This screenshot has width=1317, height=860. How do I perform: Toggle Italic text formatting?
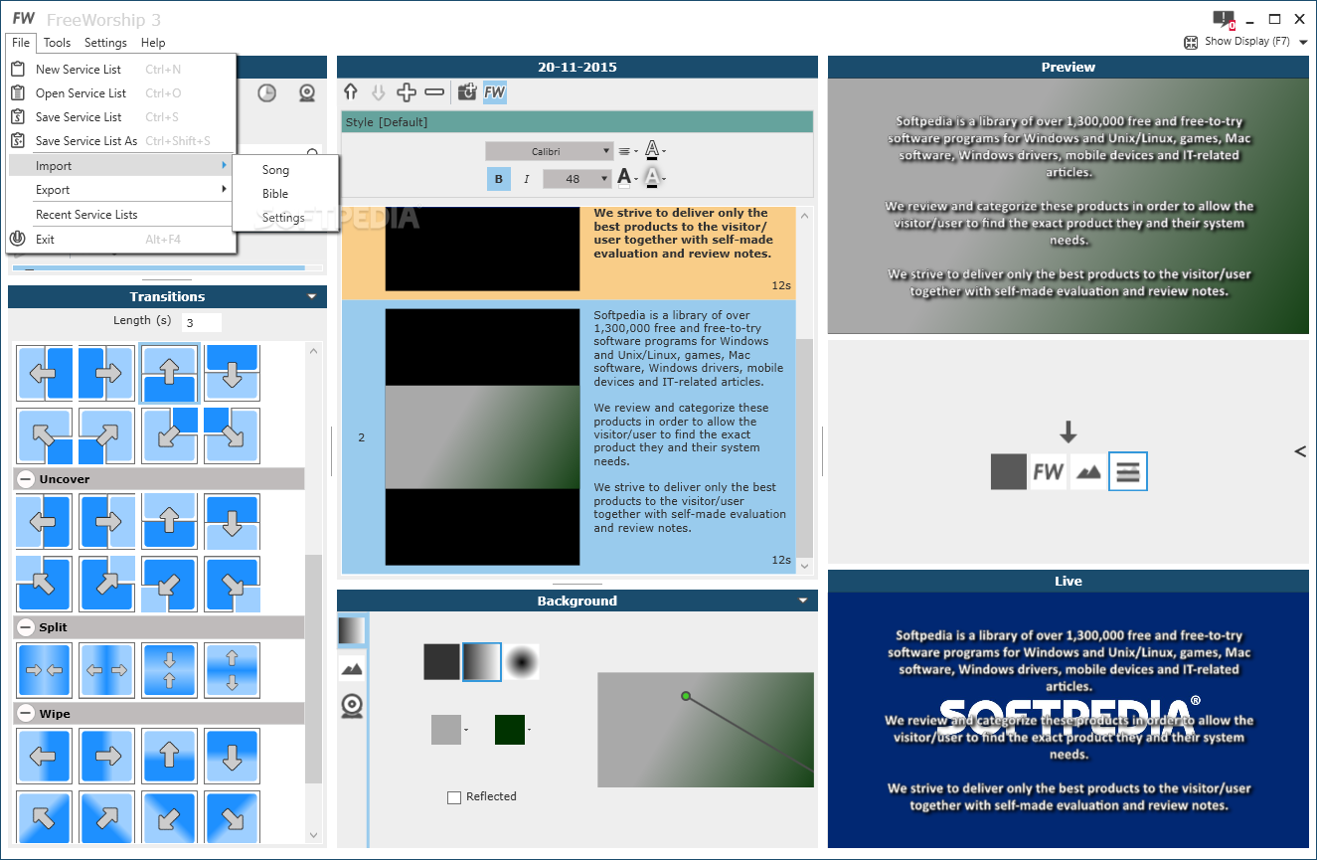click(x=526, y=179)
